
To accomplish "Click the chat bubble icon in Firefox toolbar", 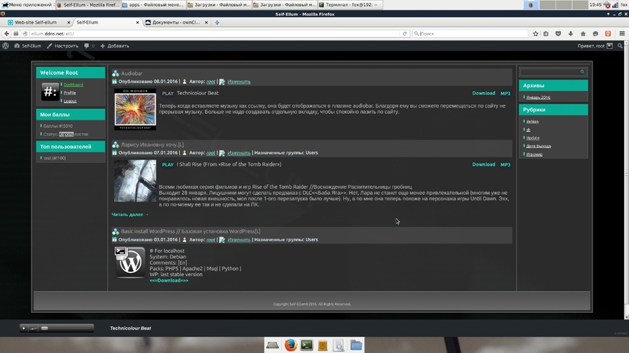I will coord(596,34).
